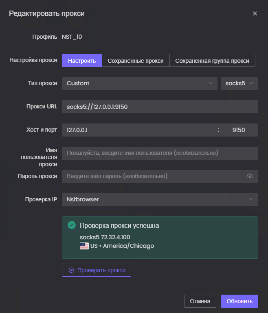Open the socks5 protocol dropdown

point(239,83)
